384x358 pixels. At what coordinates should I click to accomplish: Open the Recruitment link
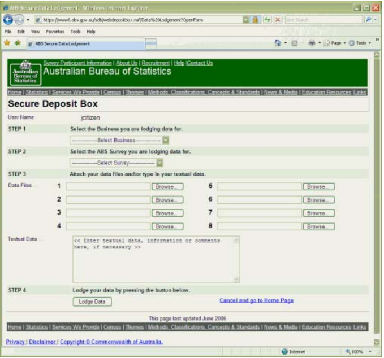click(156, 63)
